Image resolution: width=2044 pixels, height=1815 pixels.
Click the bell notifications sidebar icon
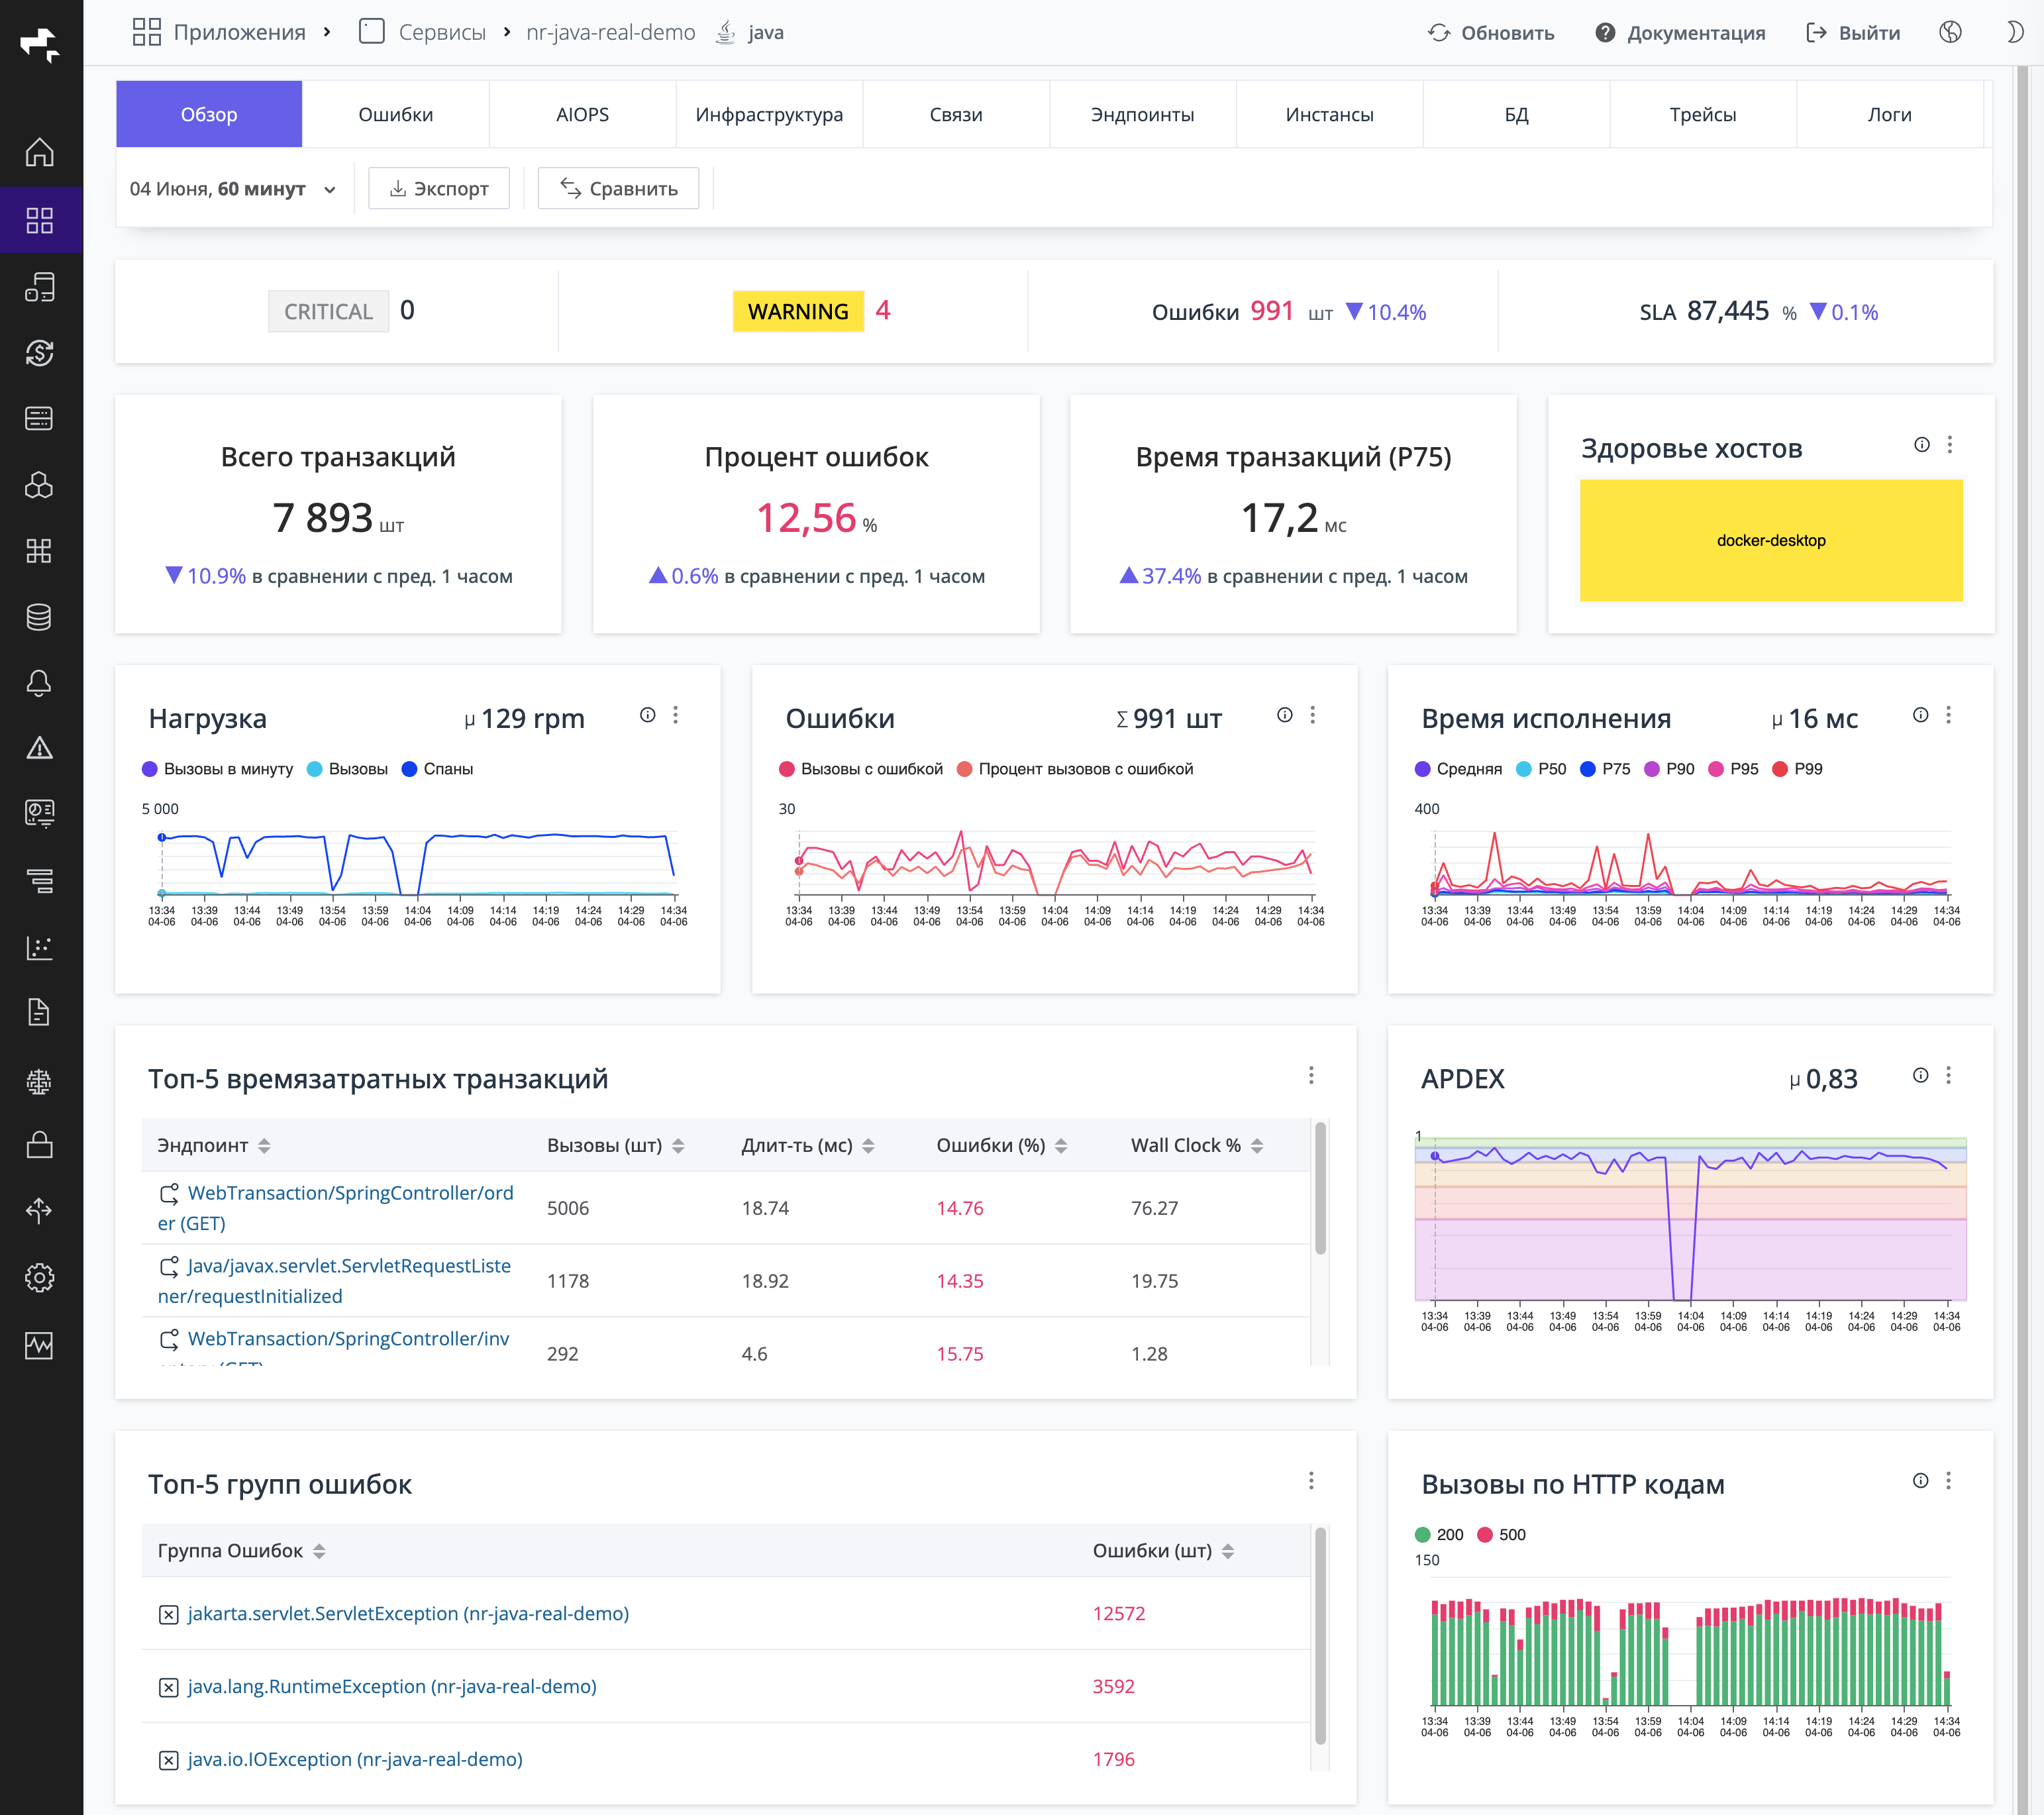39,683
